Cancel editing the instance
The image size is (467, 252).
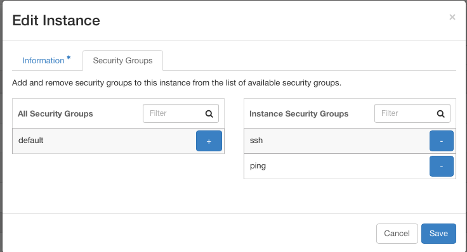(397, 234)
